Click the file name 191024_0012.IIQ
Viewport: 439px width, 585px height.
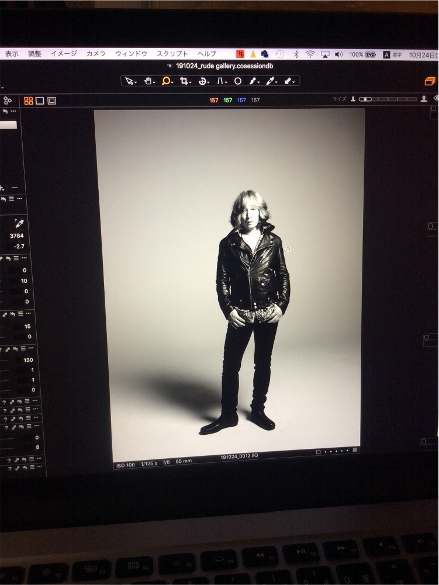tap(239, 456)
